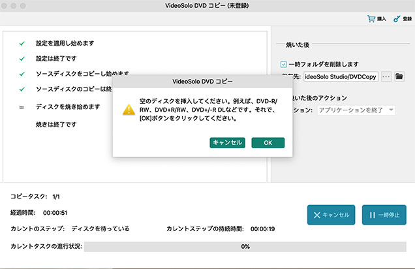This screenshot has height=269, width=415.
Task: Click the 登録 register link
Action: click(407, 19)
